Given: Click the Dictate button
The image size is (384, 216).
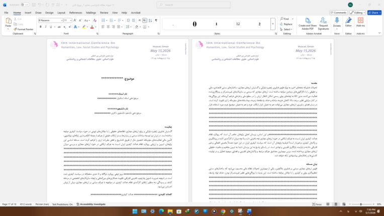Looking at the screenshot, I should click(x=337, y=23).
